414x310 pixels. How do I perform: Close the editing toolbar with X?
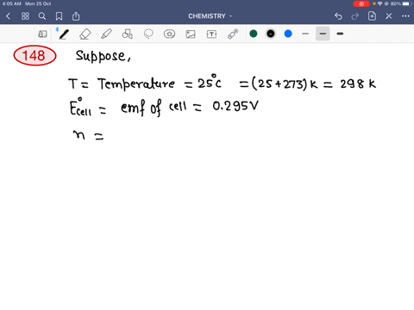click(389, 16)
